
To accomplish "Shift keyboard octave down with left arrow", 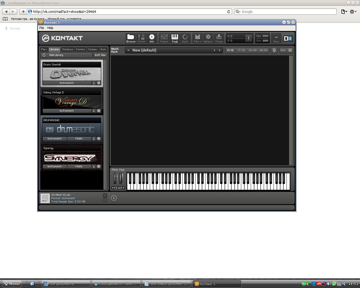I will coord(113,188).
